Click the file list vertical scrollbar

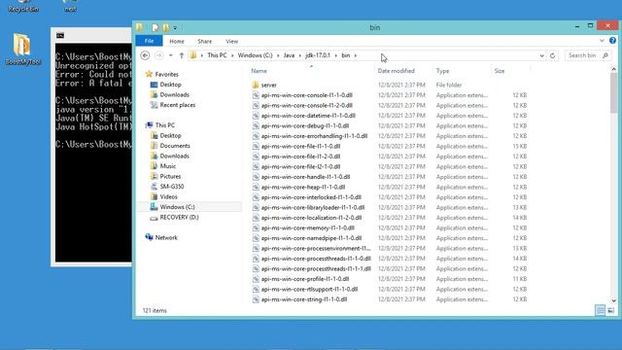click(x=613, y=92)
